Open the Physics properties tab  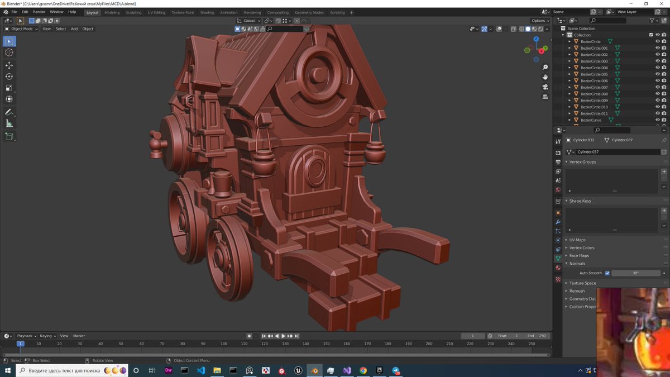coord(558,240)
